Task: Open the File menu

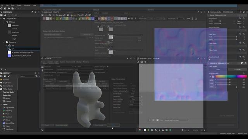Action: point(2,5)
